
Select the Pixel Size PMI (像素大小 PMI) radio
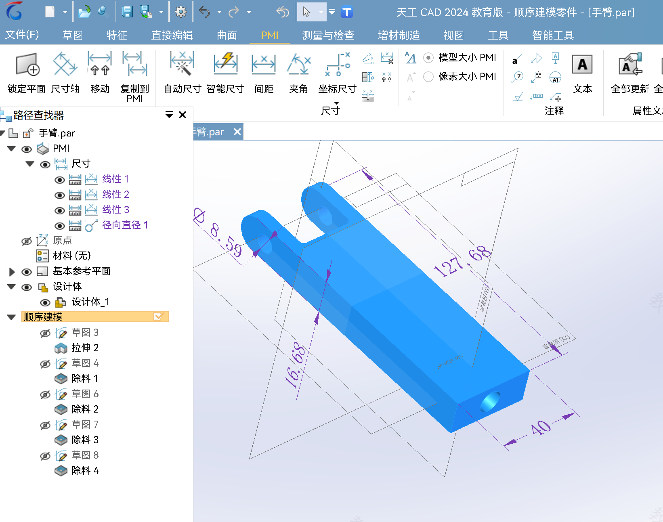tap(428, 76)
